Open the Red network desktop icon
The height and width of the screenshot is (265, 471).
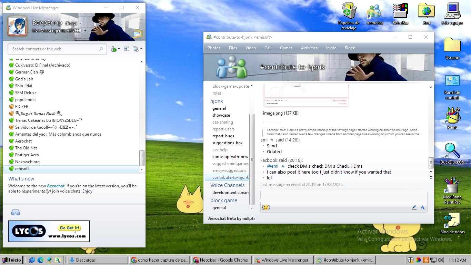click(x=427, y=14)
